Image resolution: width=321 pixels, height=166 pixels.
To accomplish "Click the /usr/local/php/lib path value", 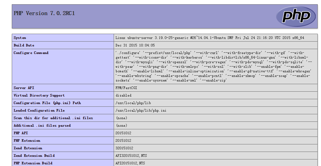I will click(133, 103).
